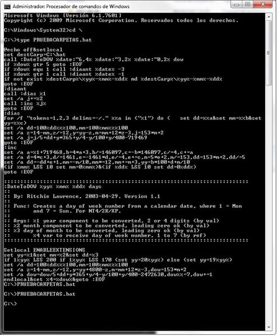Click the 'endlocal&set %4=%dow%&goto :EOF' line
Image resolution: width=277 pixels, height=336 pixels.
point(54,279)
